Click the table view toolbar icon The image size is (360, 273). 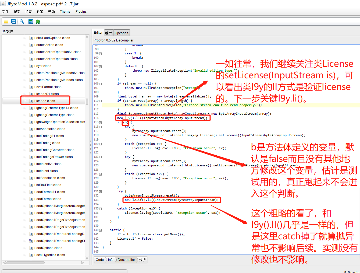[31, 22]
